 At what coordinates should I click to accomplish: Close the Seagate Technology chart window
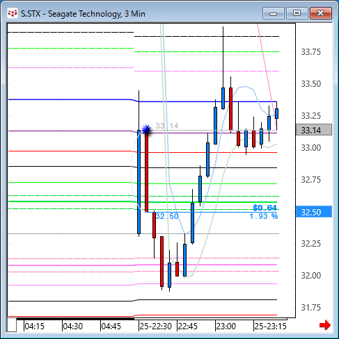click(321, 13)
